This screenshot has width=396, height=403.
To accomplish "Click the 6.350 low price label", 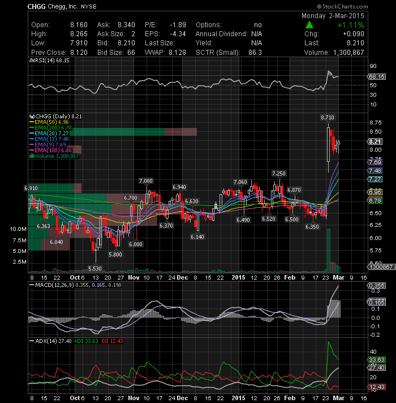I will click(x=312, y=226).
